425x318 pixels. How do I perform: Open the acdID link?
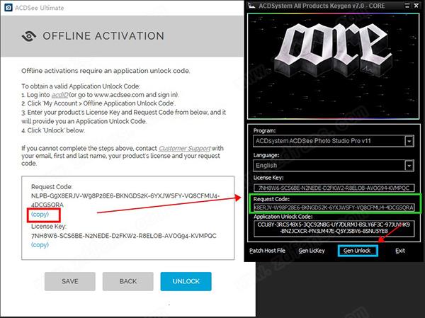coord(60,95)
